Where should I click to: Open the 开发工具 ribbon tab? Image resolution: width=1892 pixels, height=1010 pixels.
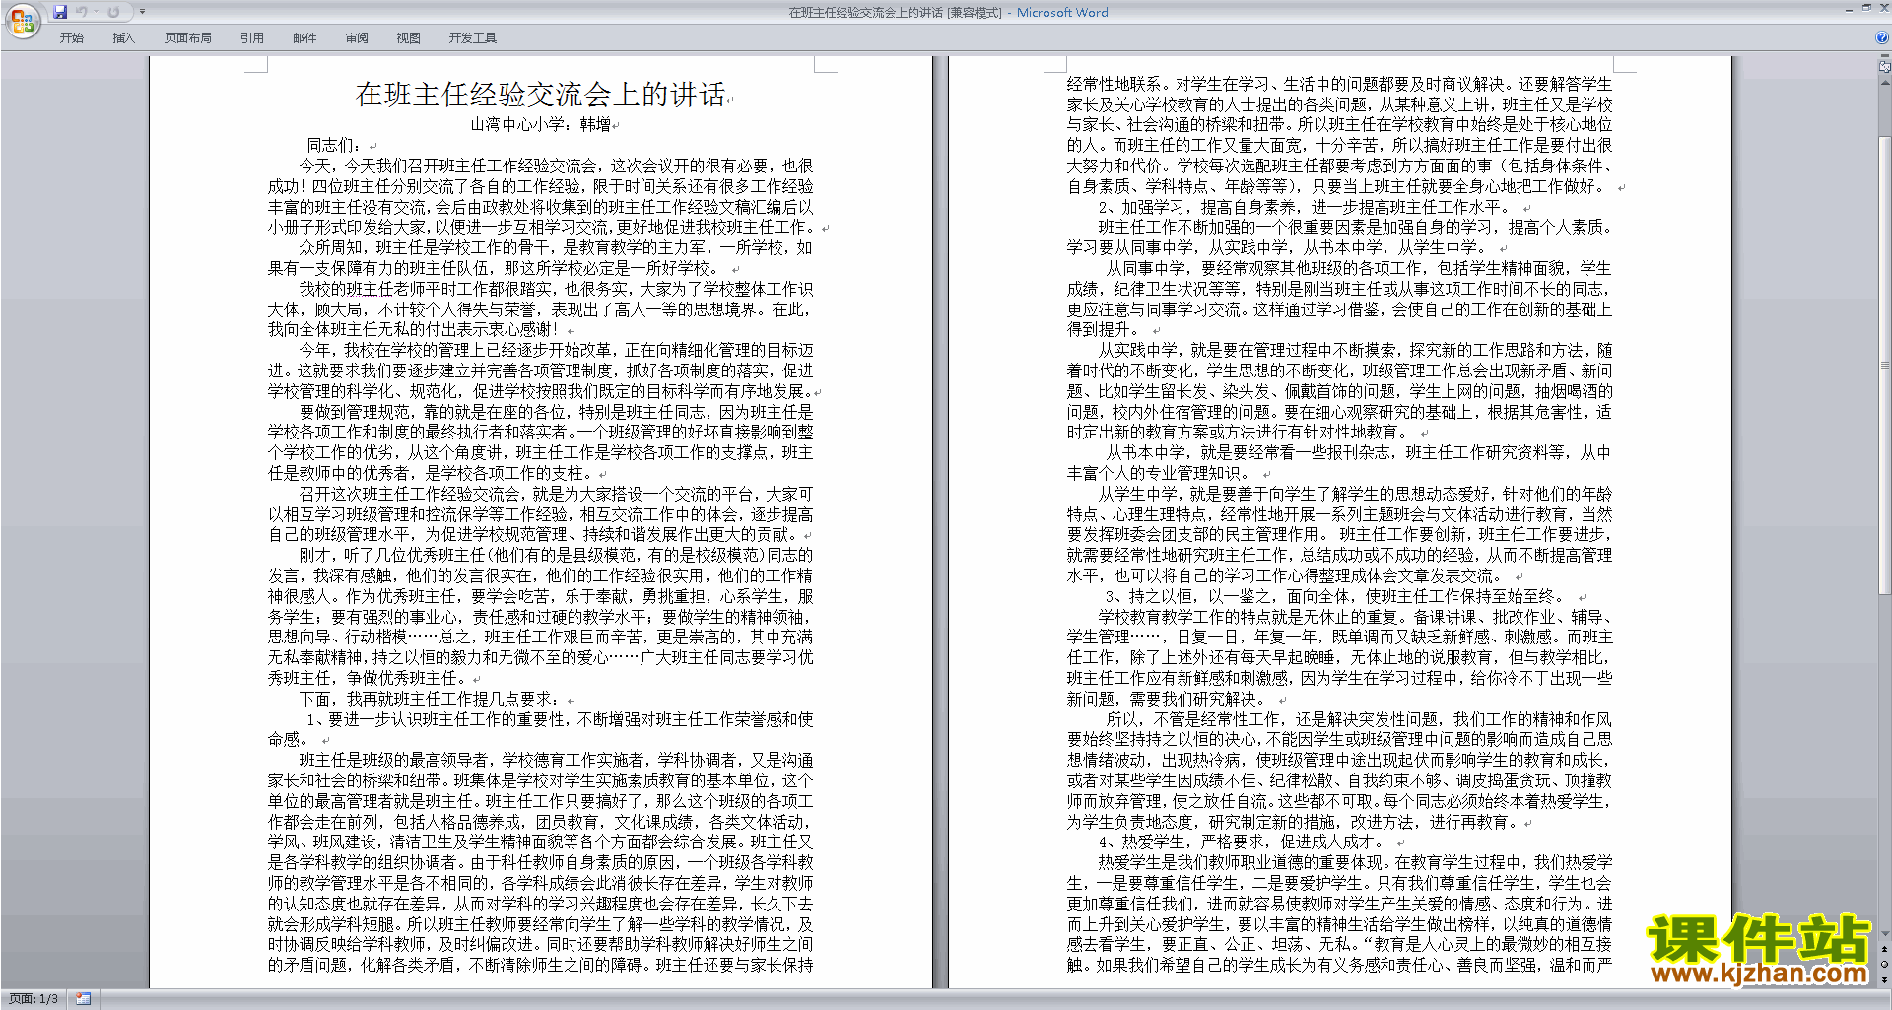(472, 37)
